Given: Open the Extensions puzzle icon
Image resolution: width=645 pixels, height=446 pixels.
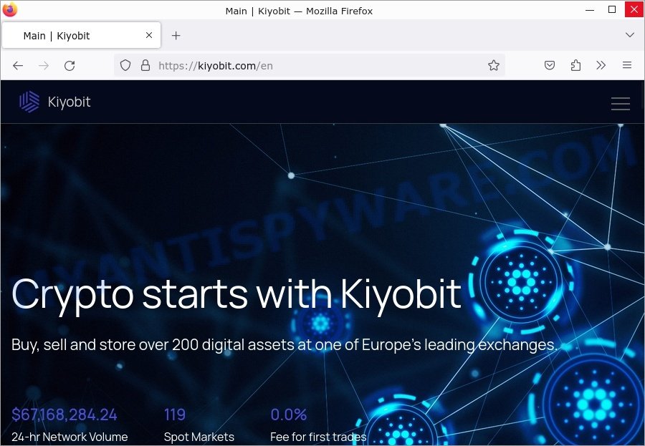Looking at the screenshot, I should coord(575,65).
